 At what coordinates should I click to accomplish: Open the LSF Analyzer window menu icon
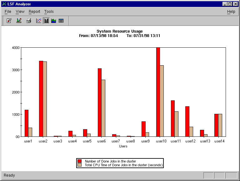tap(4, 4)
